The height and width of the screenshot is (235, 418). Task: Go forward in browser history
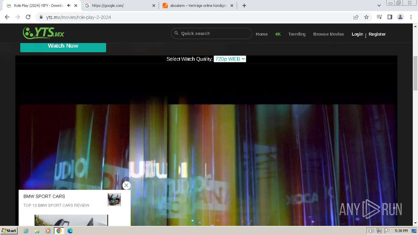coord(18,17)
